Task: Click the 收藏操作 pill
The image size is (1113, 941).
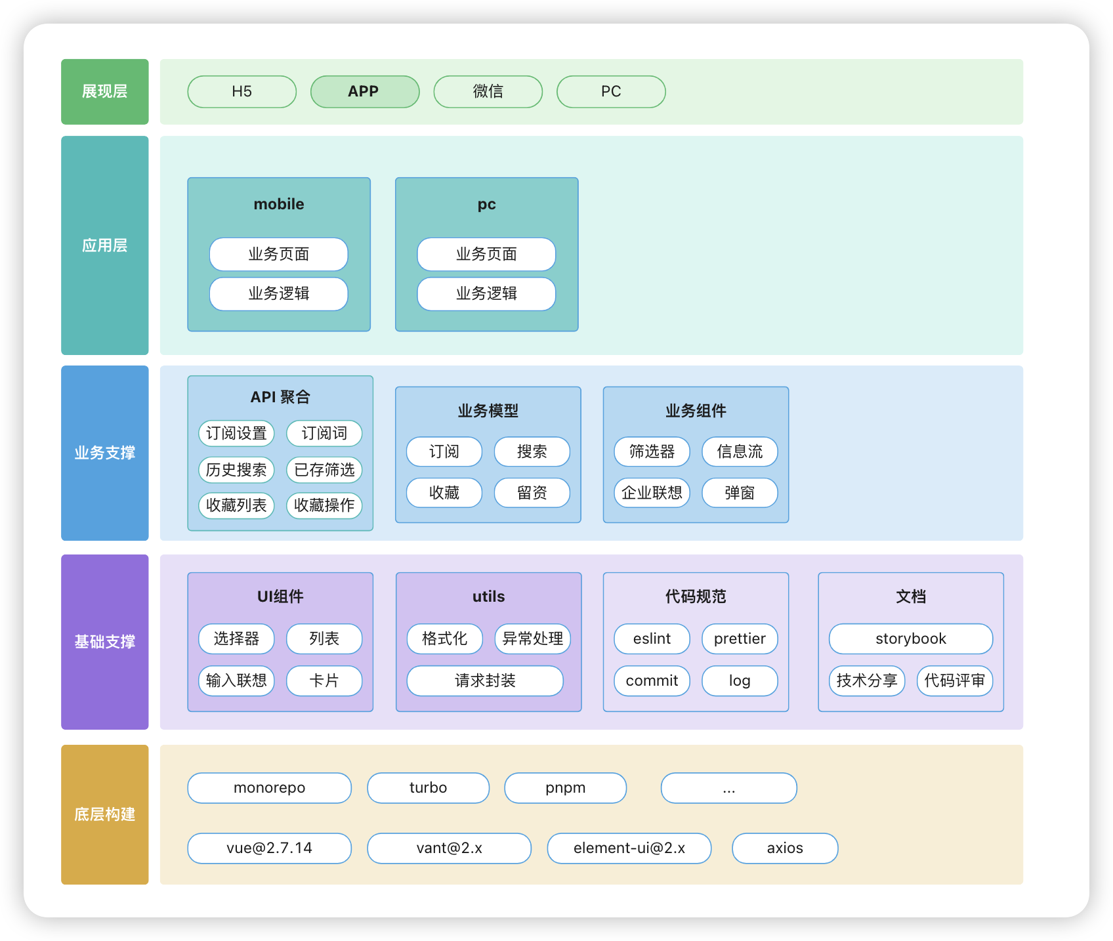Action: pyautogui.click(x=324, y=505)
